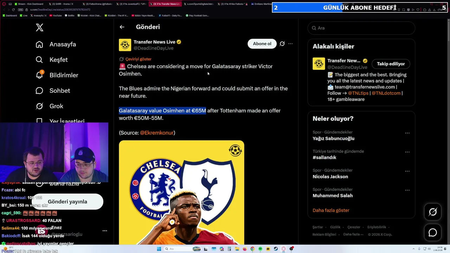Open Çerezler cookies footer link
Viewport: 450px width, 253px height.
click(x=354, y=227)
